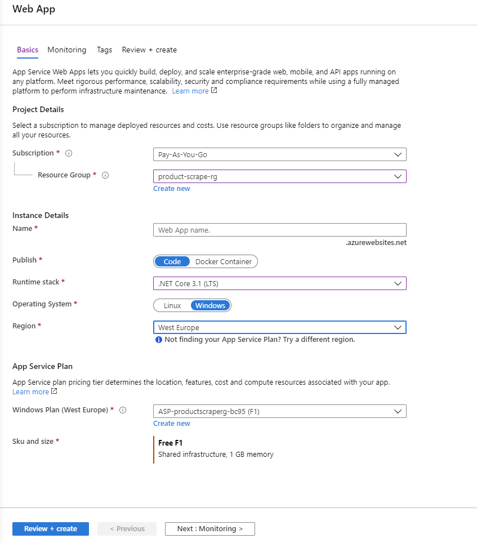
Task: Click the Subscription info icon
Action: coord(69,153)
